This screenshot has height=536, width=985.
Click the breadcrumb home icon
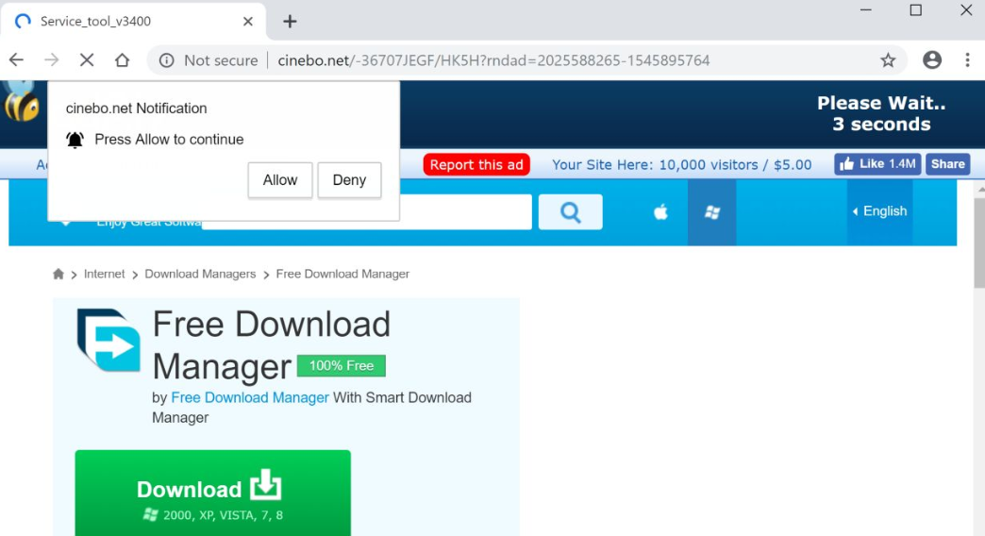(x=58, y=274)
